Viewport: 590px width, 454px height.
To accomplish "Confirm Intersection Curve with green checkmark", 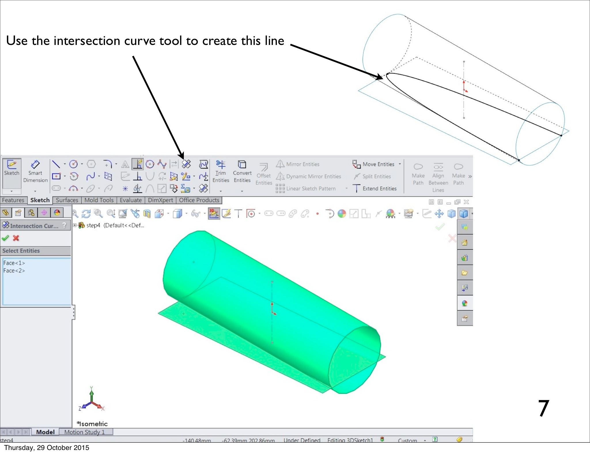I will pyautogui.click(x=5, y=238).
